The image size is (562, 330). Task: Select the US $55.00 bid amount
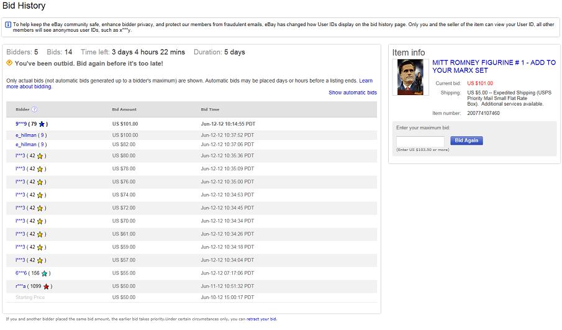tap(124, 273)
